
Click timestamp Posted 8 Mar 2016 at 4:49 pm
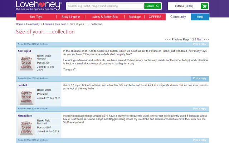coord(33,109)
